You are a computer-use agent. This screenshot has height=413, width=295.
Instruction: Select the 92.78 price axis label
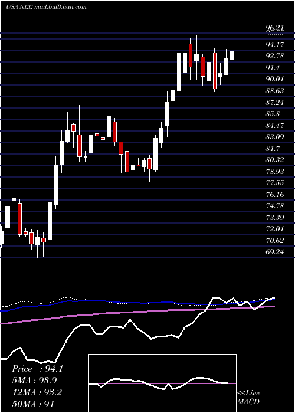coord(275,56)
